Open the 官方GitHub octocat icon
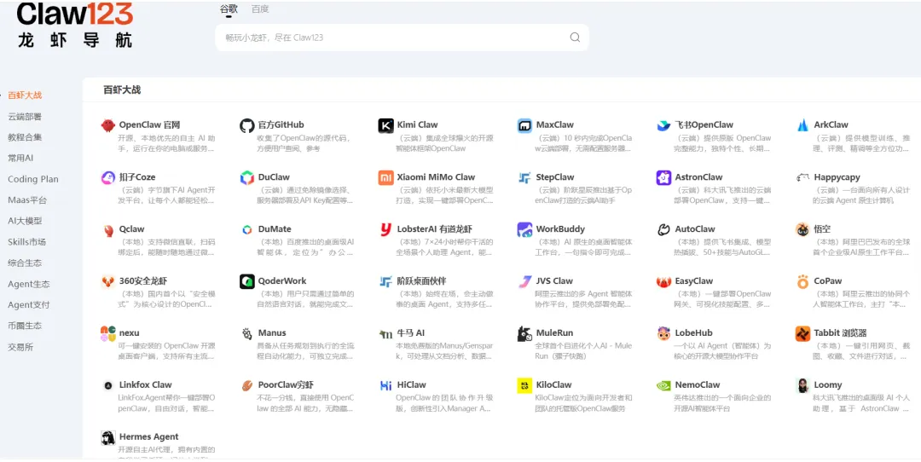The image size is (921, 462). pyautogui.click(x=247, y=125)
